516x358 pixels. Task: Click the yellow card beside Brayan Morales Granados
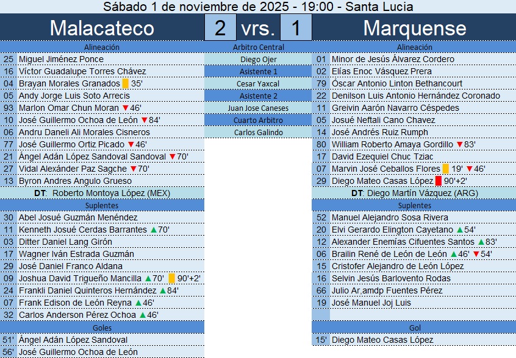[125, 83]
